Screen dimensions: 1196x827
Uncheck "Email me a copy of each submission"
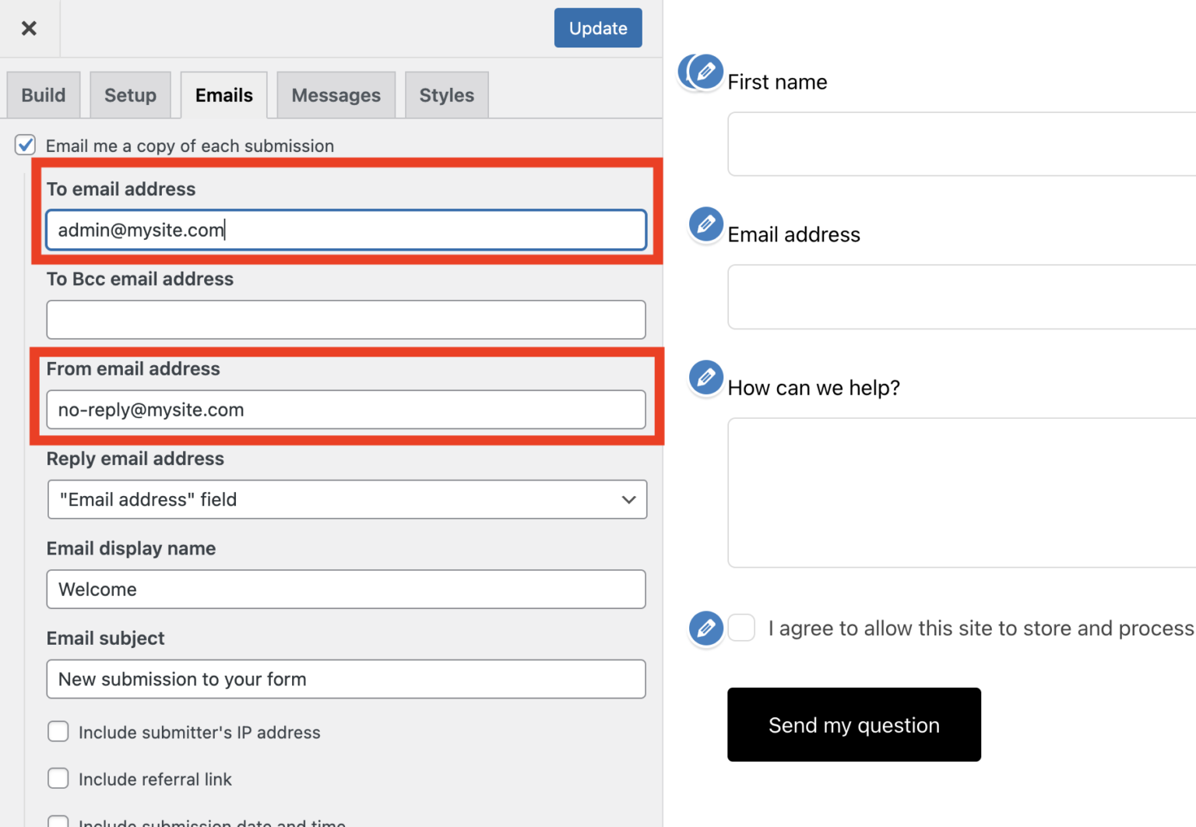[26, 145]
